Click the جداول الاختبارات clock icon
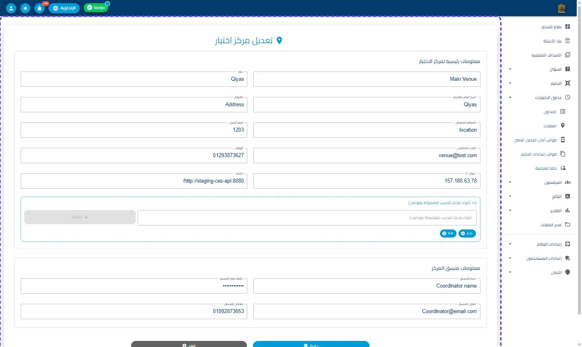582x347 pixels. tap(567, 97)
